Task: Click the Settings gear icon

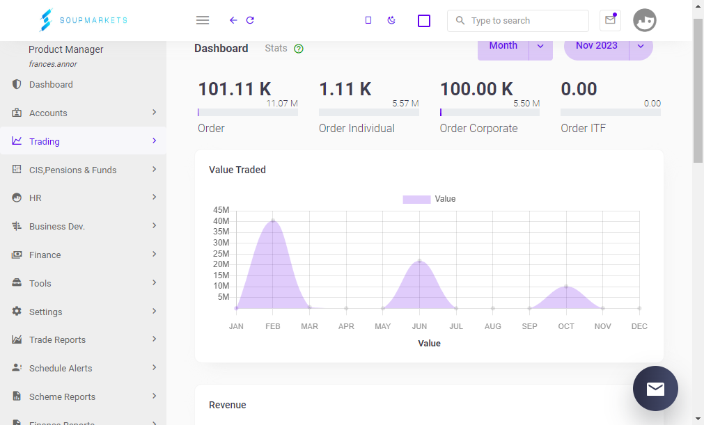Action: pos(17,311)
